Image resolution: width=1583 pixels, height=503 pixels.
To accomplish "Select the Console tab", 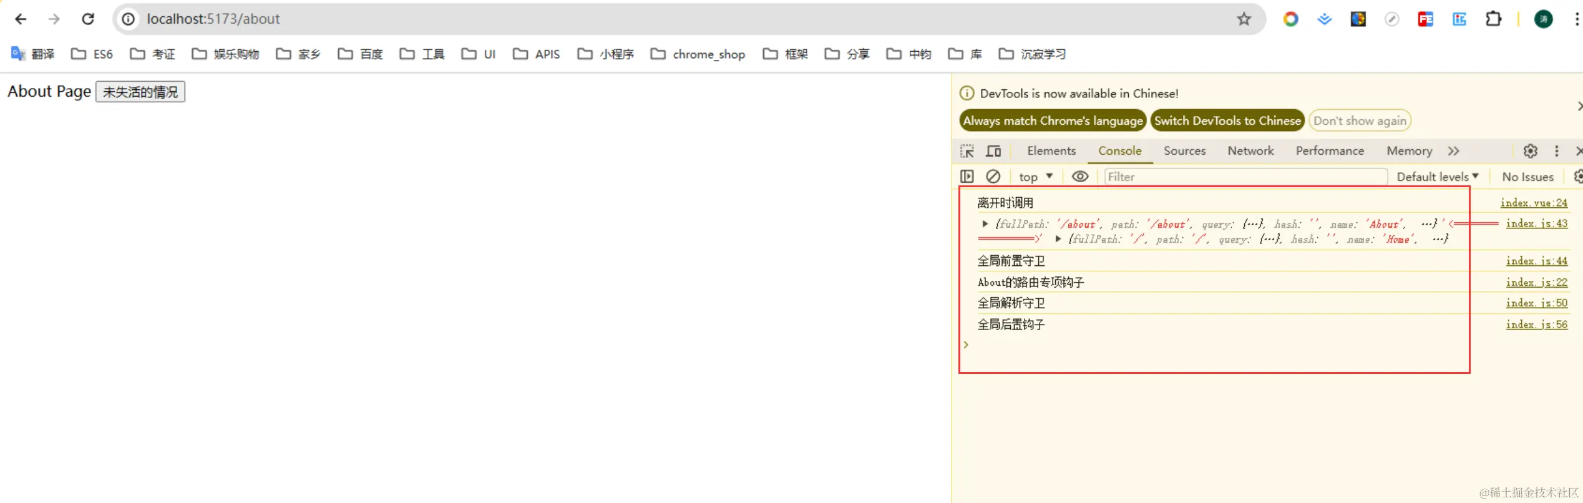I will tap(1120, 151).
